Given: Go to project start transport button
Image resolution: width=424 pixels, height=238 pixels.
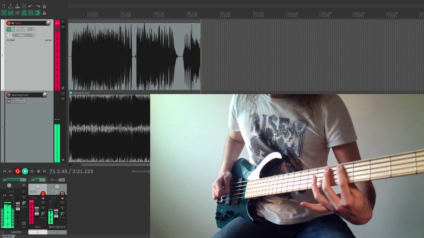Looking at the screenshot, I should click(4, 171).
